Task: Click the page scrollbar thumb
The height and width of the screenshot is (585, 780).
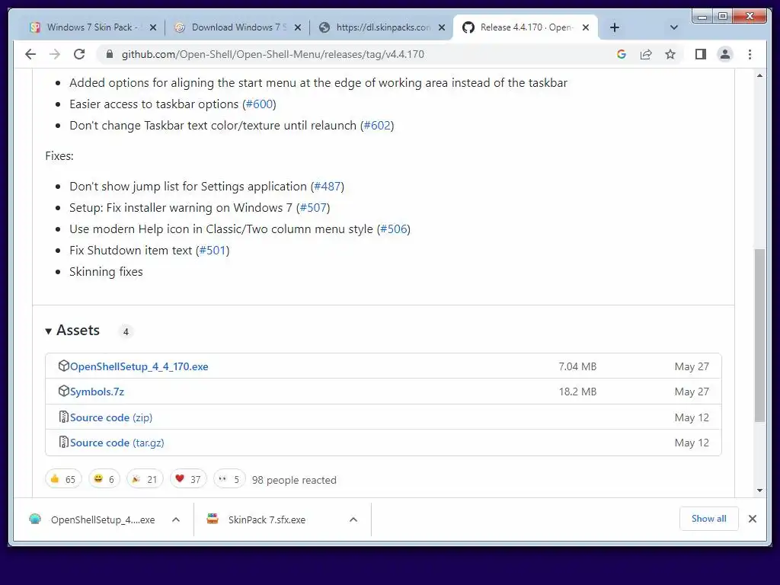Action: [759, 335]
